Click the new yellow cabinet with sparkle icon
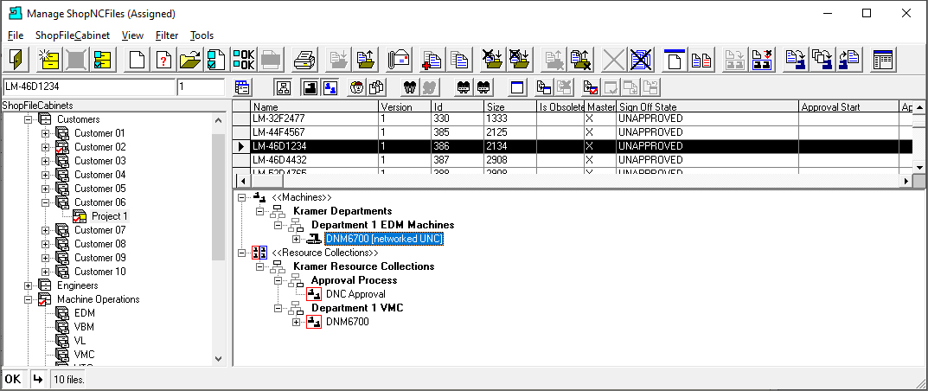928x391 pixels. [x=48, y=59]
